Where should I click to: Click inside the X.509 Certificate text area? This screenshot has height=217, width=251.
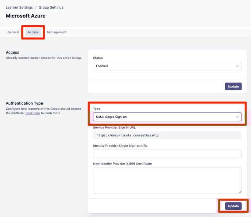(167, 181)
